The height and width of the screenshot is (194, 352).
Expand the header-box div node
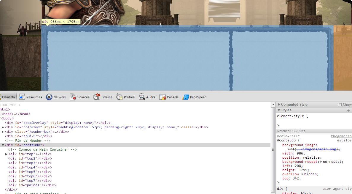(x=3, y=132)
